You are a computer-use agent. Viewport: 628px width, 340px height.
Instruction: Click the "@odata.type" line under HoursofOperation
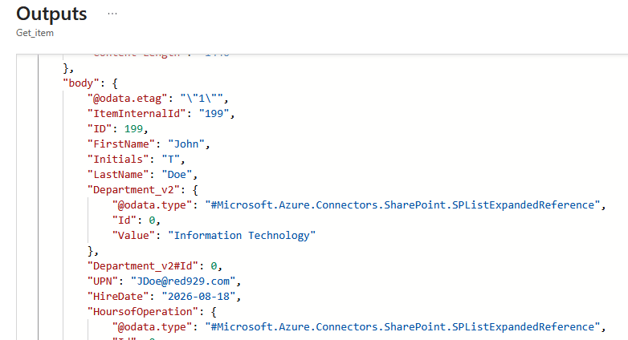click(x=359, y=326)
